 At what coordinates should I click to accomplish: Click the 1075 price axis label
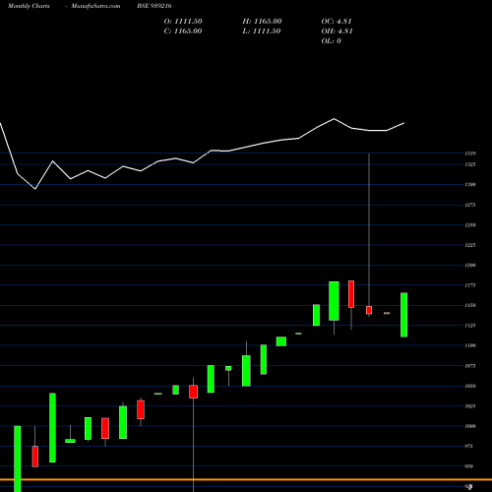(x=470, y=366)
